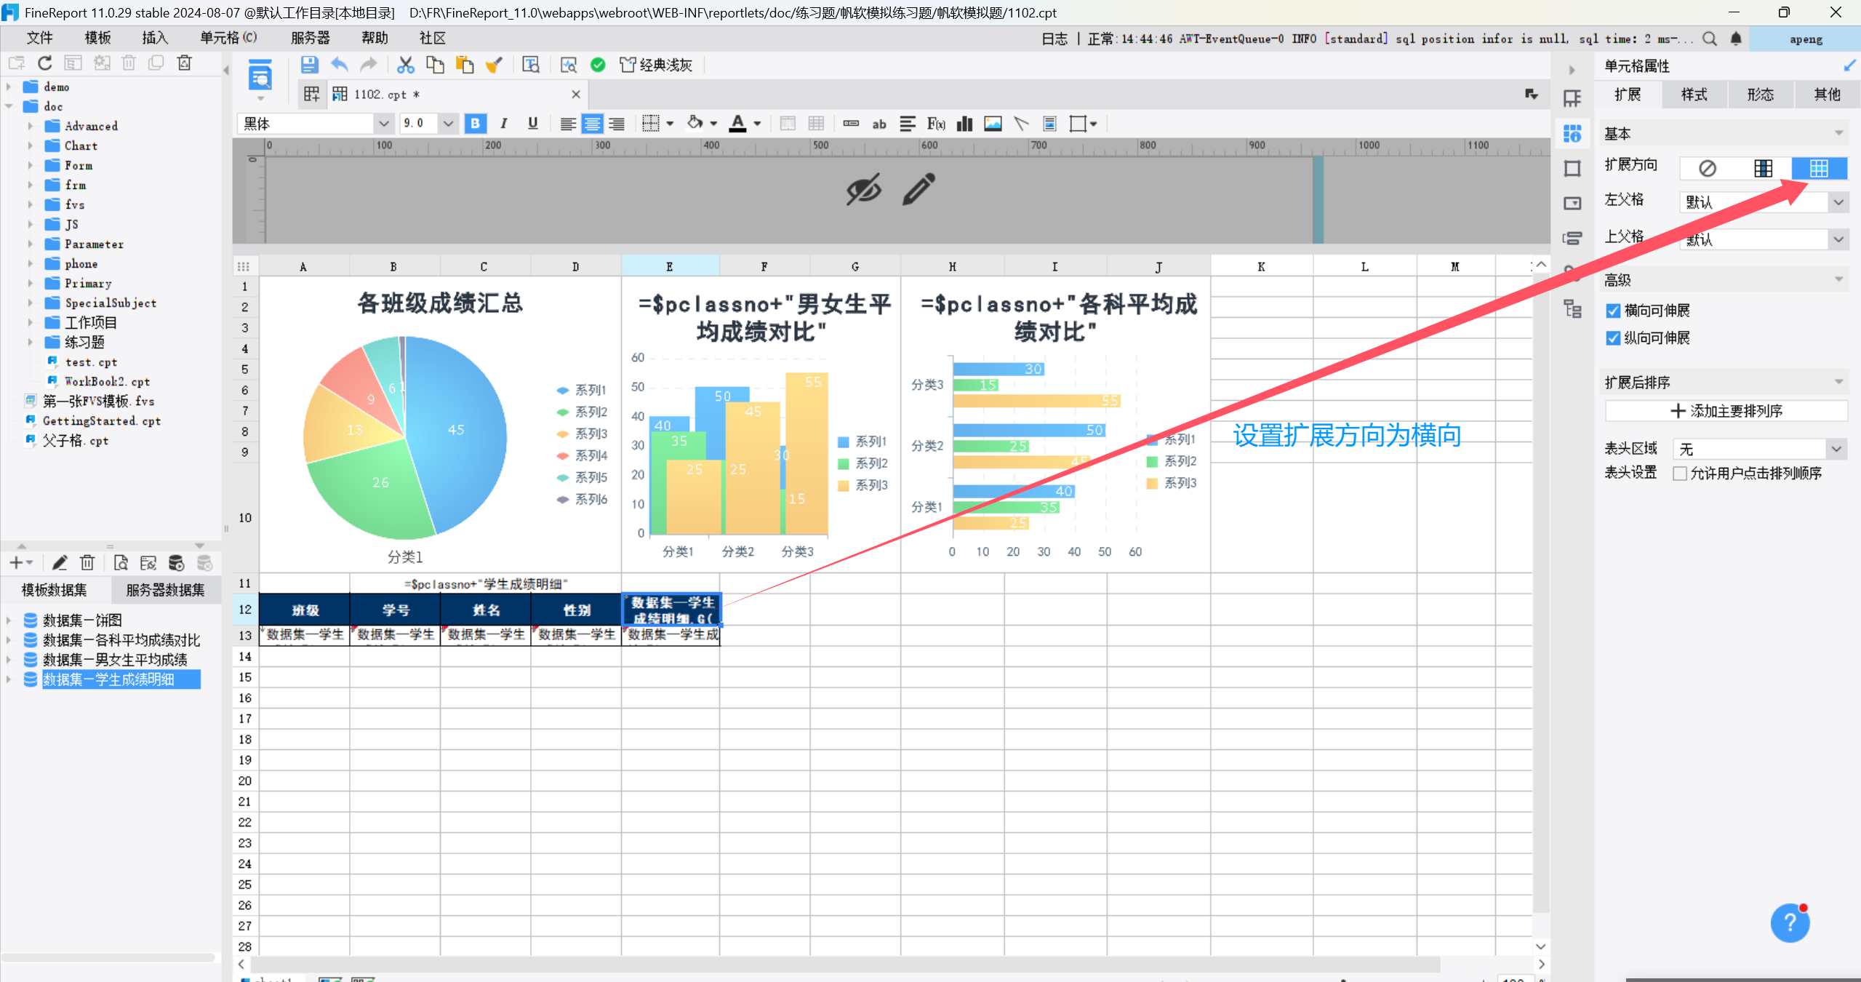Open the font color picker
This screenshot has height=982, width=1861.
(756, 124)
